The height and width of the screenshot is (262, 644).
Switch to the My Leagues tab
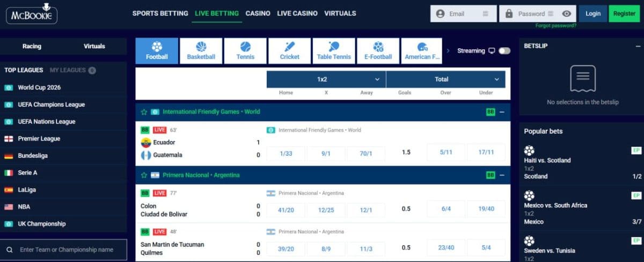coord(72,70)
